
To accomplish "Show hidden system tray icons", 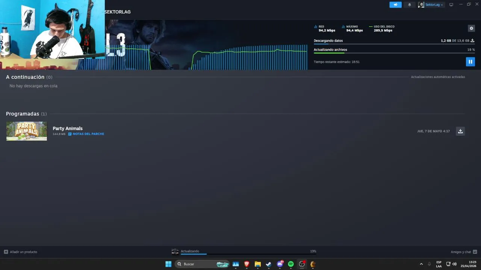I will pos(421,264).
